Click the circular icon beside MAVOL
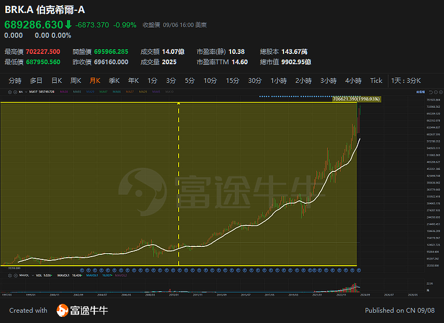This screenshot has width=444, height=323. (15, 275)
